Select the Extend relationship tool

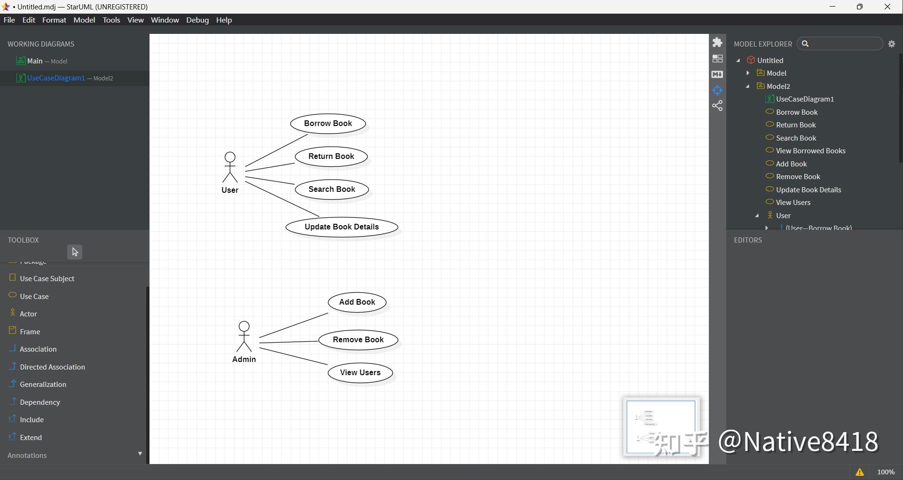[31, 437]
